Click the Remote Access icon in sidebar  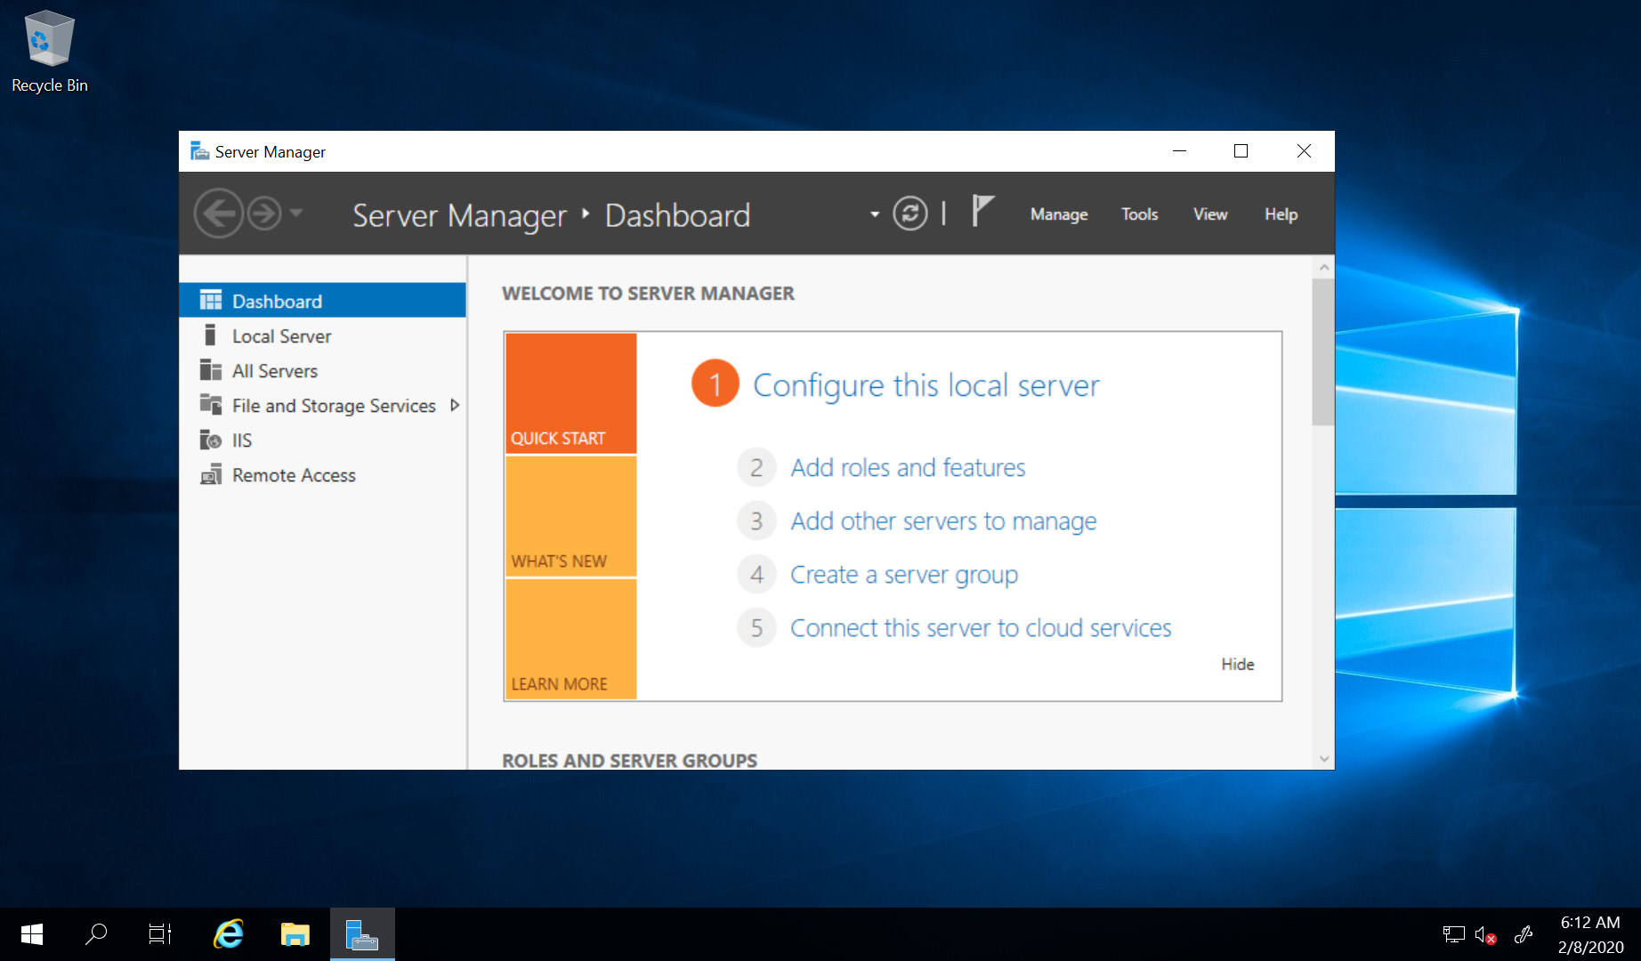(x=211, y=474)
